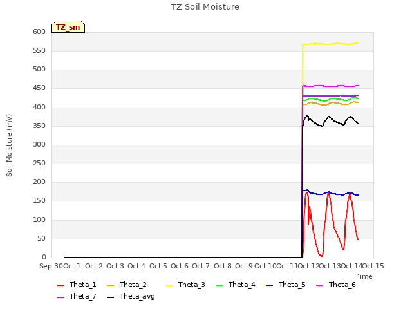
Task: Click the Oct 8 x-axis label
Action: coord(223,266)
